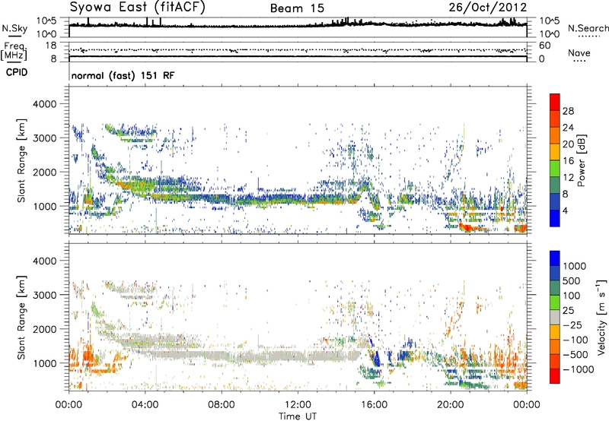This screenshot has height=421, width=609.
Task: Click the 'Syowa East (fitACF)' title text
Action: click(x=137, y=7)
